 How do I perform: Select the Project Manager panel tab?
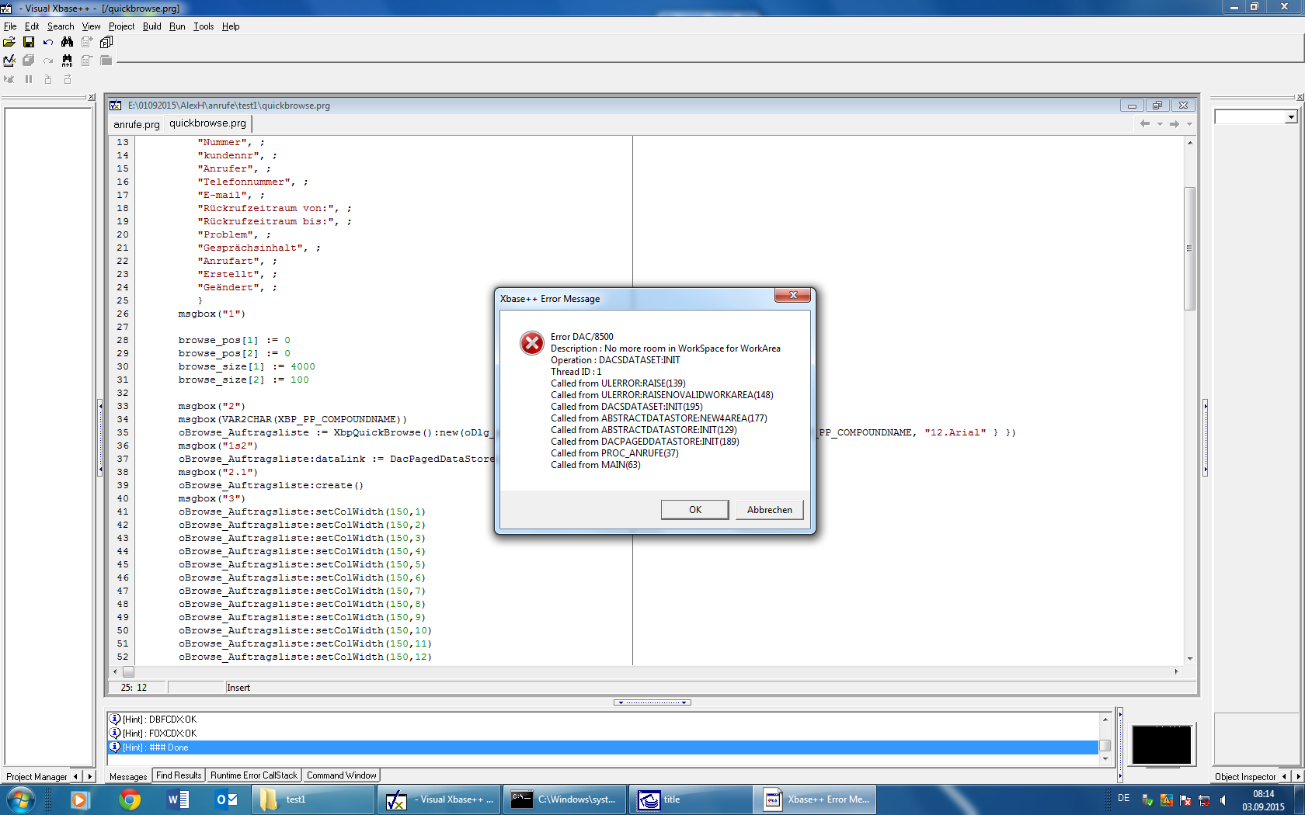coord(37,776)
